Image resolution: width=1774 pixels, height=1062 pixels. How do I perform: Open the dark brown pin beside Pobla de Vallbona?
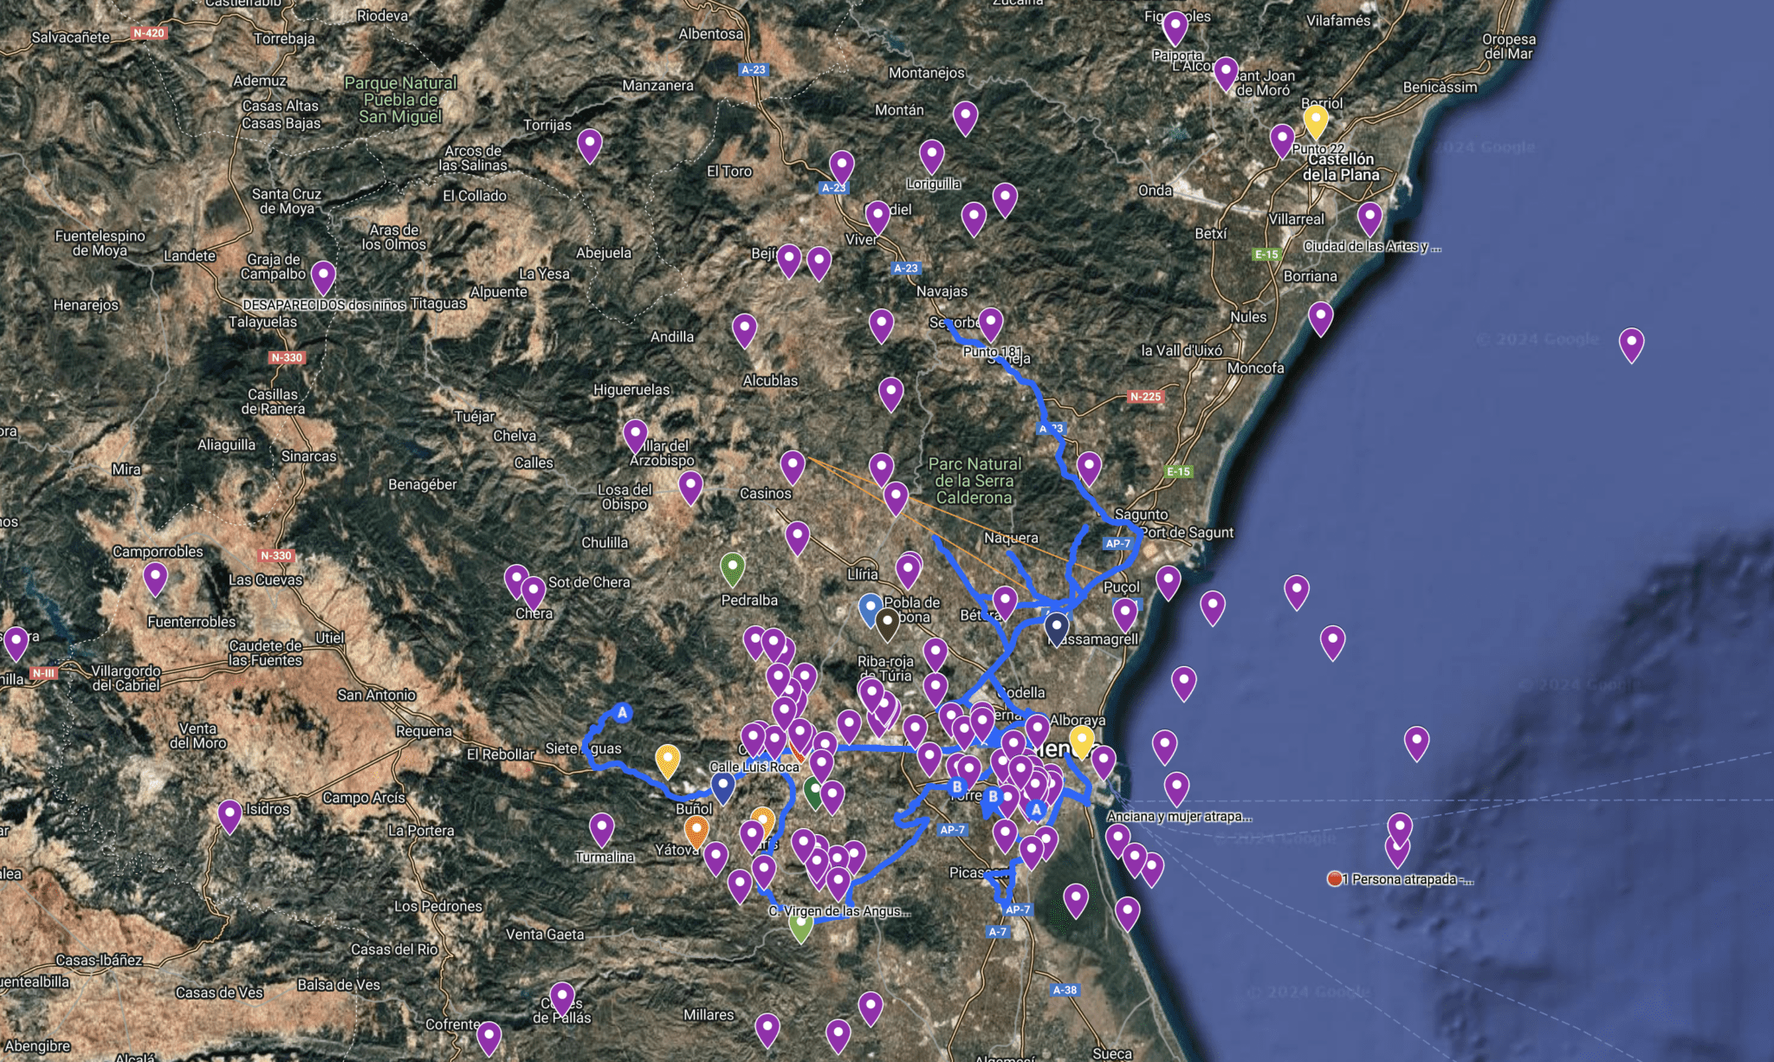click(887, 624)
